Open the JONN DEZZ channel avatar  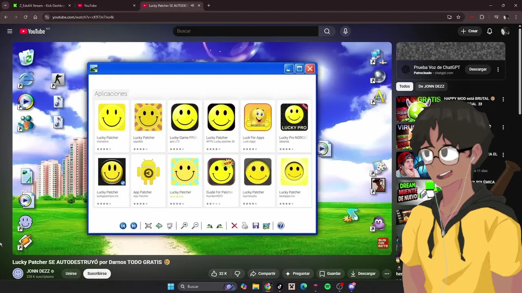18,273
